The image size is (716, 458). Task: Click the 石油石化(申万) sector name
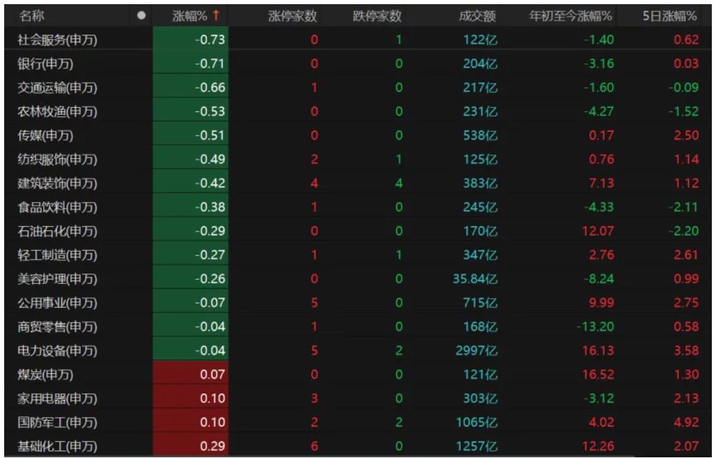[57, 231]
